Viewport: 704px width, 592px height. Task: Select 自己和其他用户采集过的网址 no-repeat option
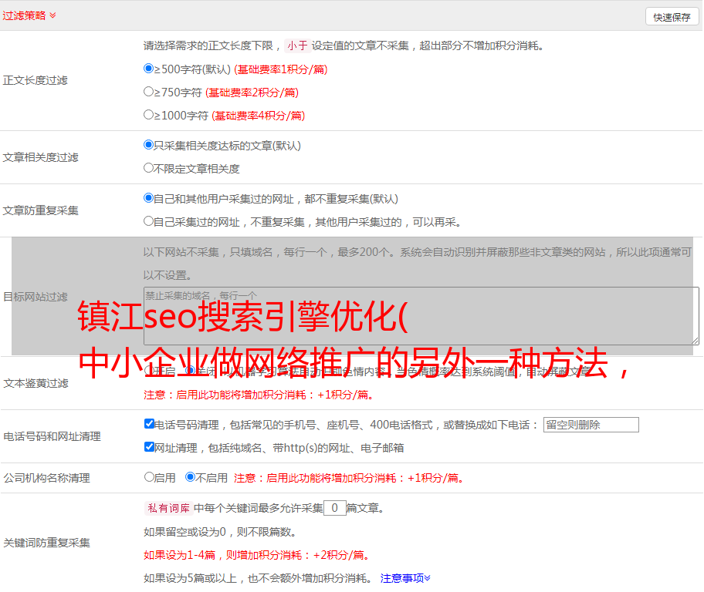point(149,198)
